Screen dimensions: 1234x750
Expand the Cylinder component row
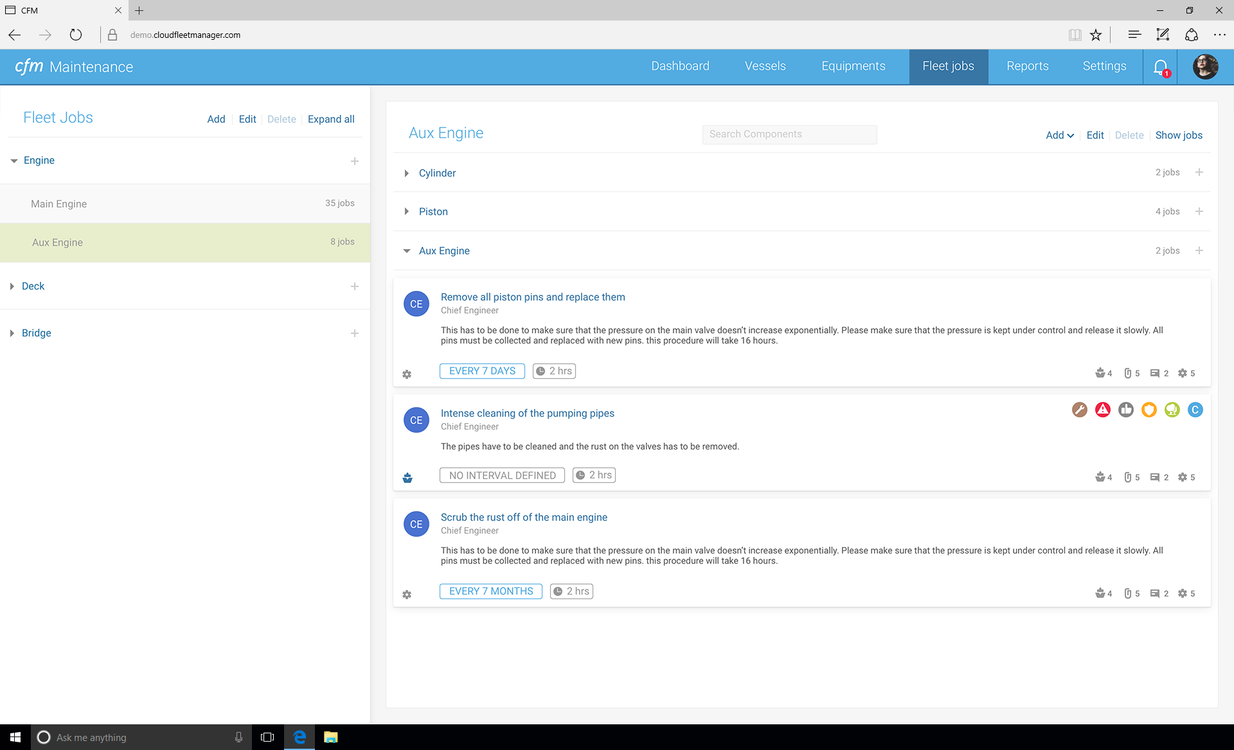(x=407, y=173)
